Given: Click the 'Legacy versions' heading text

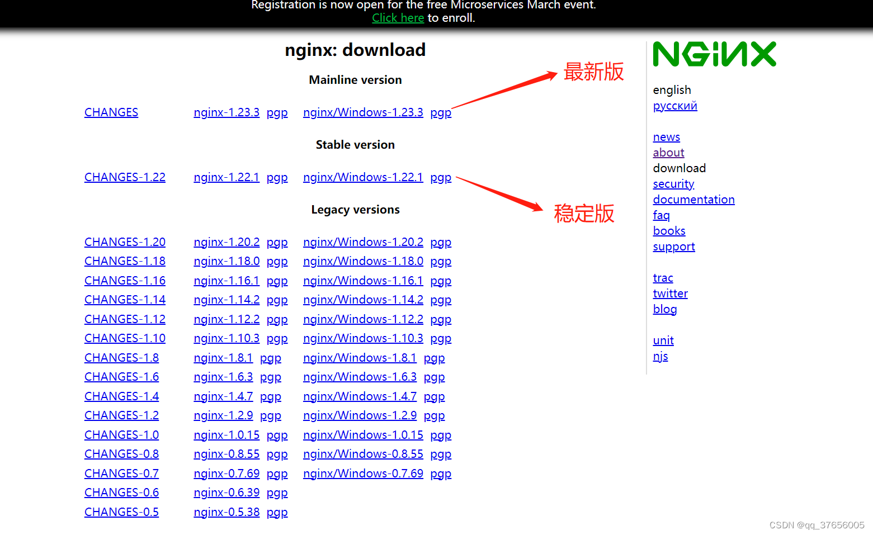Looking at the screenshot, I should [x=355, y=210].
